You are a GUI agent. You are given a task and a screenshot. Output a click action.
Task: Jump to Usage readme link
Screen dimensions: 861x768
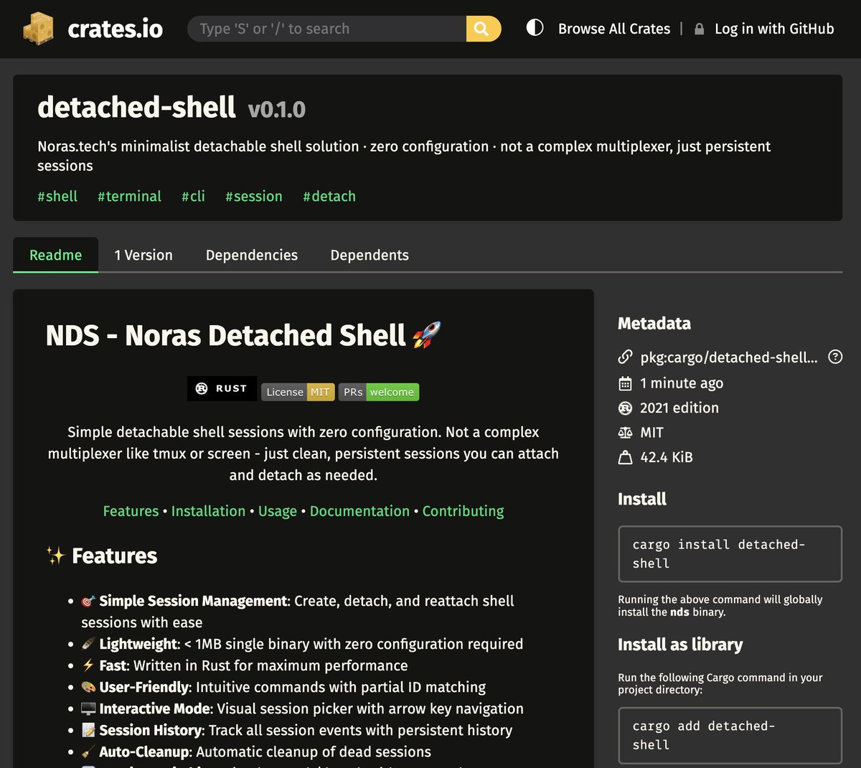point(278,511)
